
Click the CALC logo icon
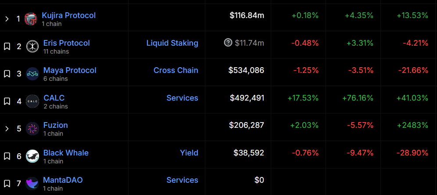32,101
